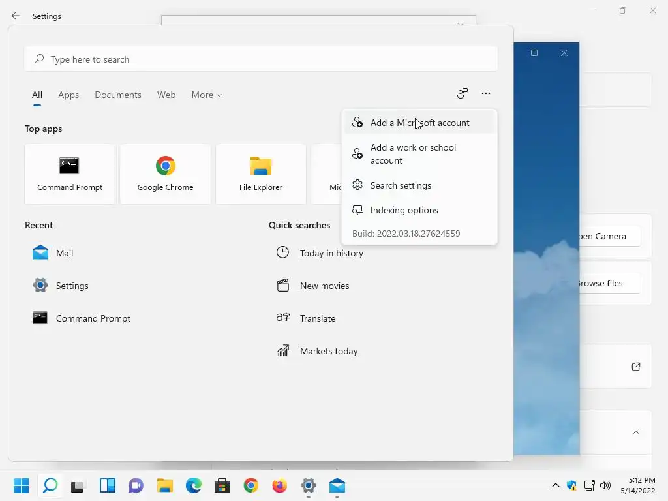The width and height of the screenshot is (668, 501).
Task: Collapse the section chevron in Settings window
Action: pyautogui.click(x=635, y=433)
